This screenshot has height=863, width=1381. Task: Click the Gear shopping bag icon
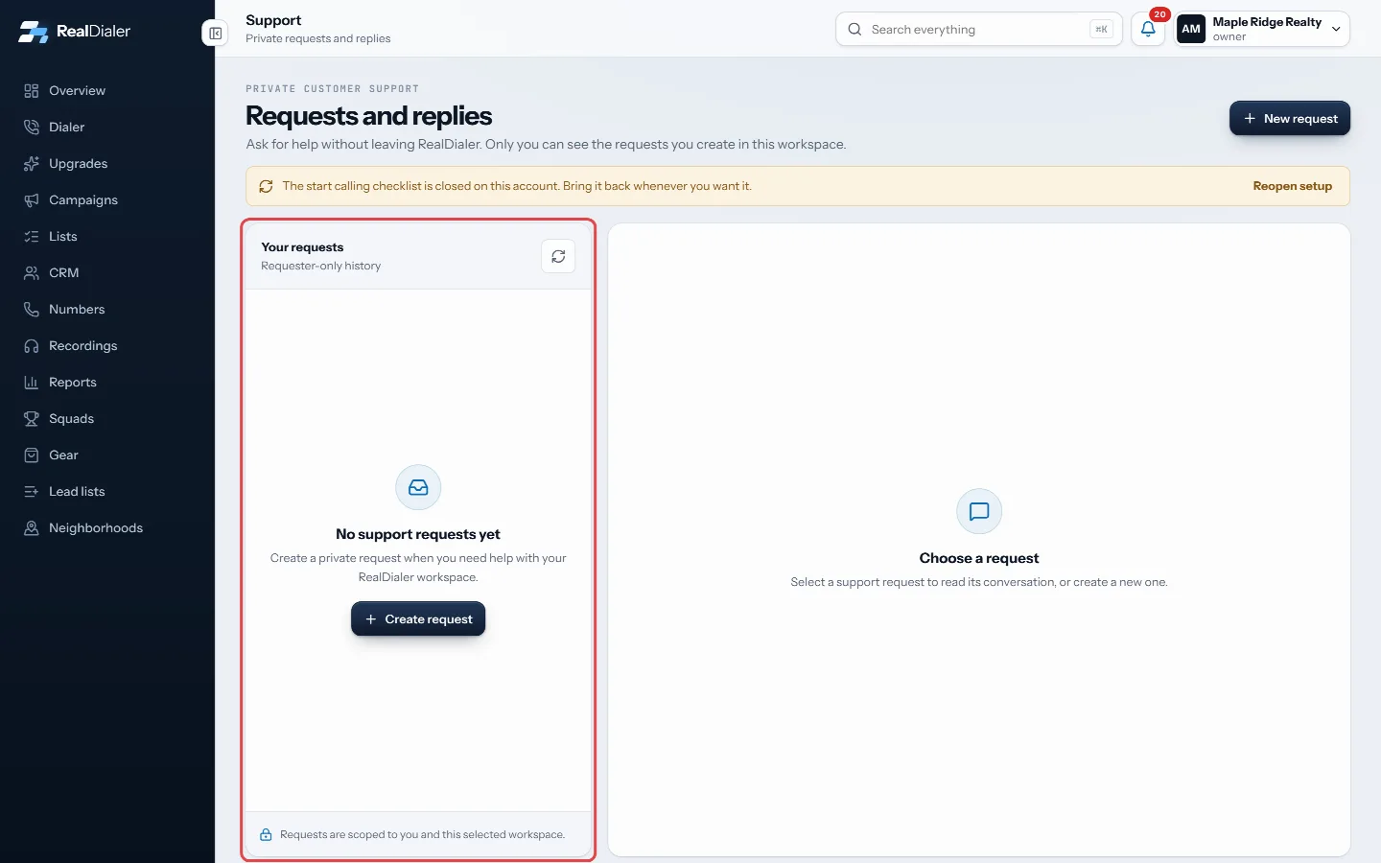coord(32,455)
